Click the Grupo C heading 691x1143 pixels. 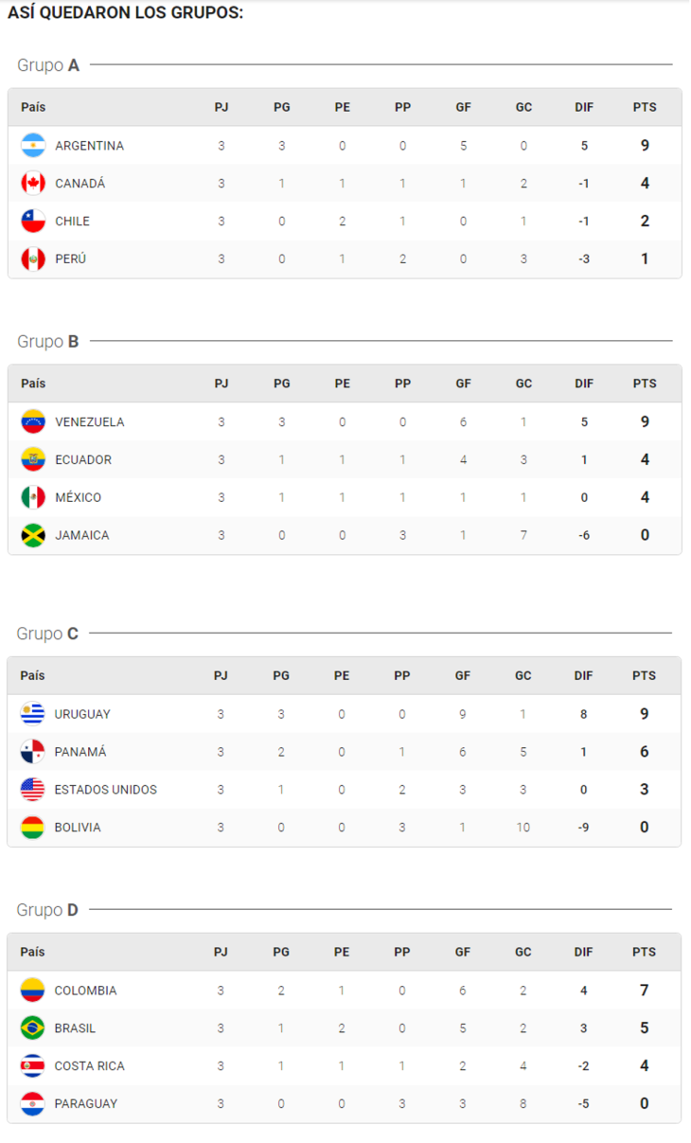[x=47, y=634]
